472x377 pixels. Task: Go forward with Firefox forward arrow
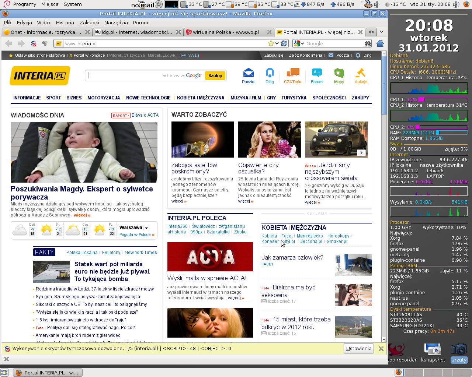[x=21, y=43]
